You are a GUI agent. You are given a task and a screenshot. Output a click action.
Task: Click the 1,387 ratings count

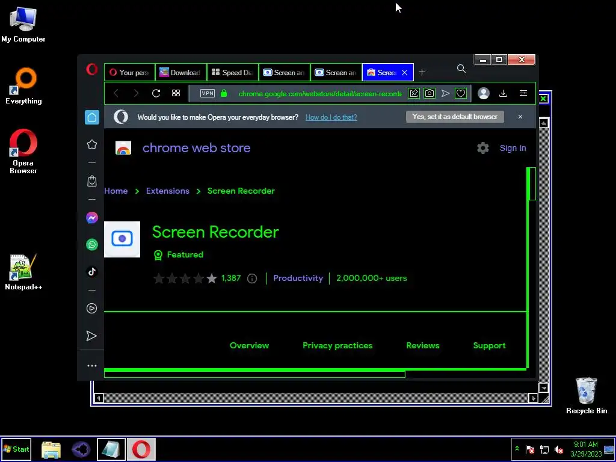[x=231, y=278]
